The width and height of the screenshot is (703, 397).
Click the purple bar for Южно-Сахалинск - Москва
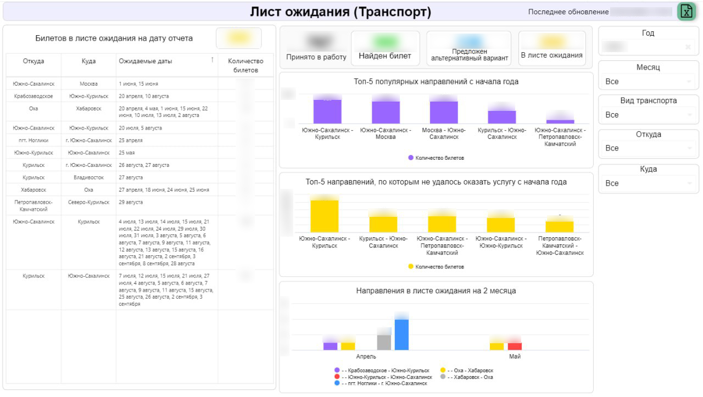pos(386,112)
